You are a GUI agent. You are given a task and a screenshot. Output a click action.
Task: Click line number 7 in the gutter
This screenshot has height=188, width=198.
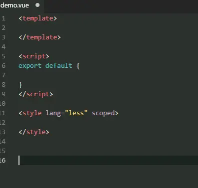coord(3,75)
